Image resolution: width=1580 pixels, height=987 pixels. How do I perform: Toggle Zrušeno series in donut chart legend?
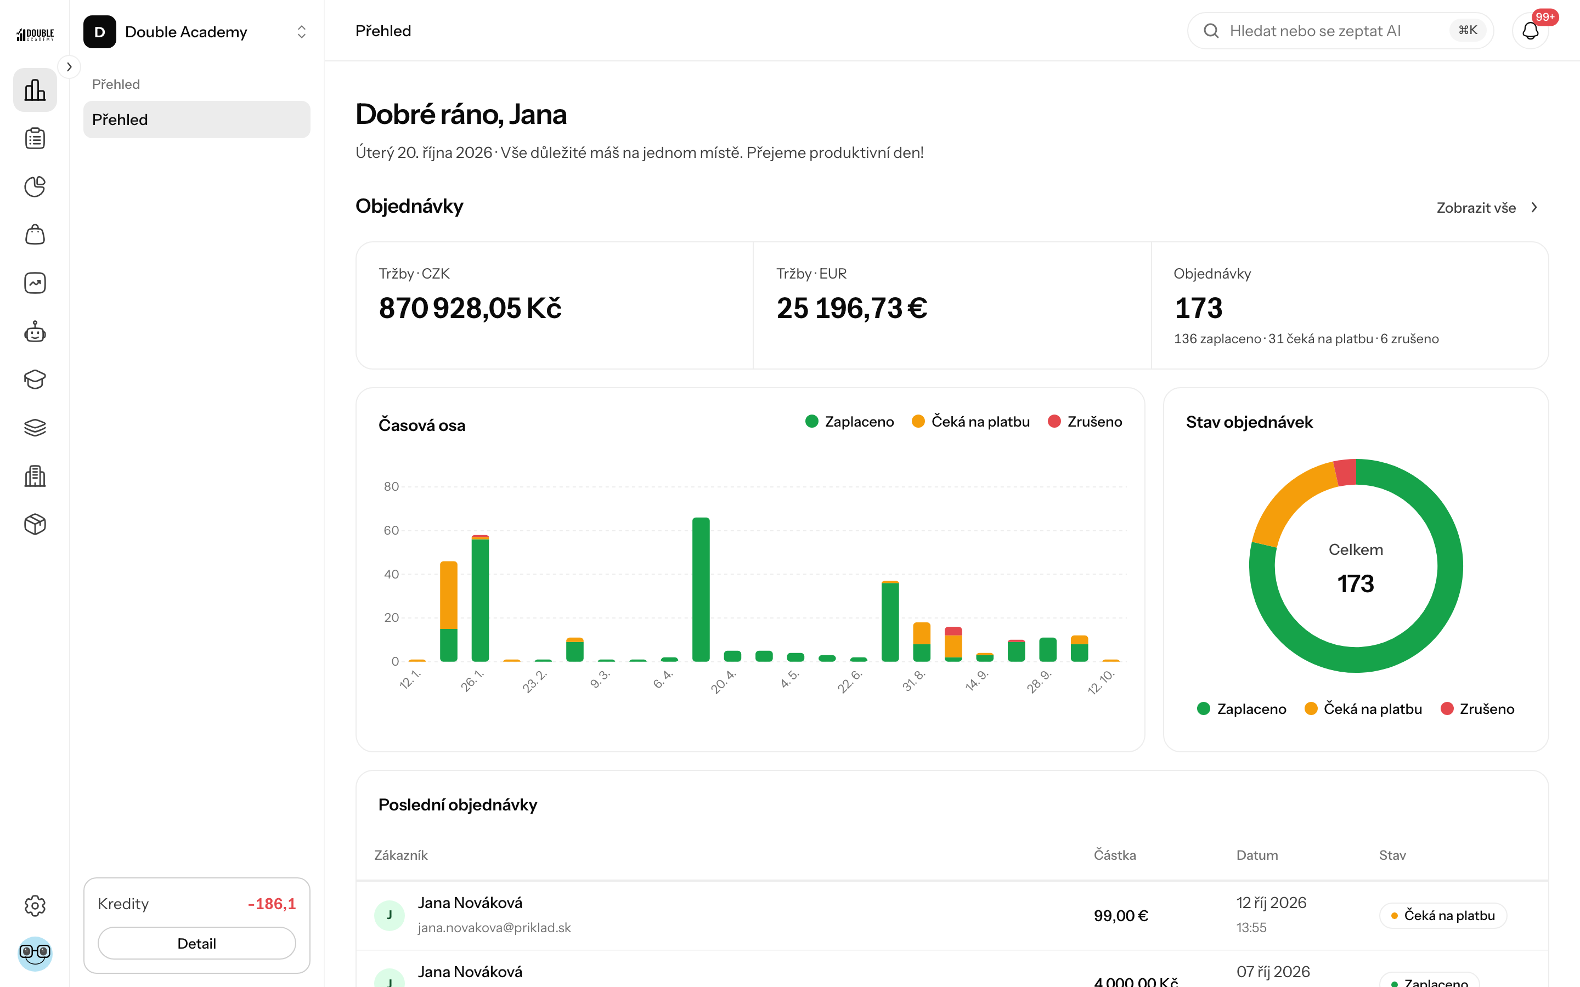coord(1477,709)
